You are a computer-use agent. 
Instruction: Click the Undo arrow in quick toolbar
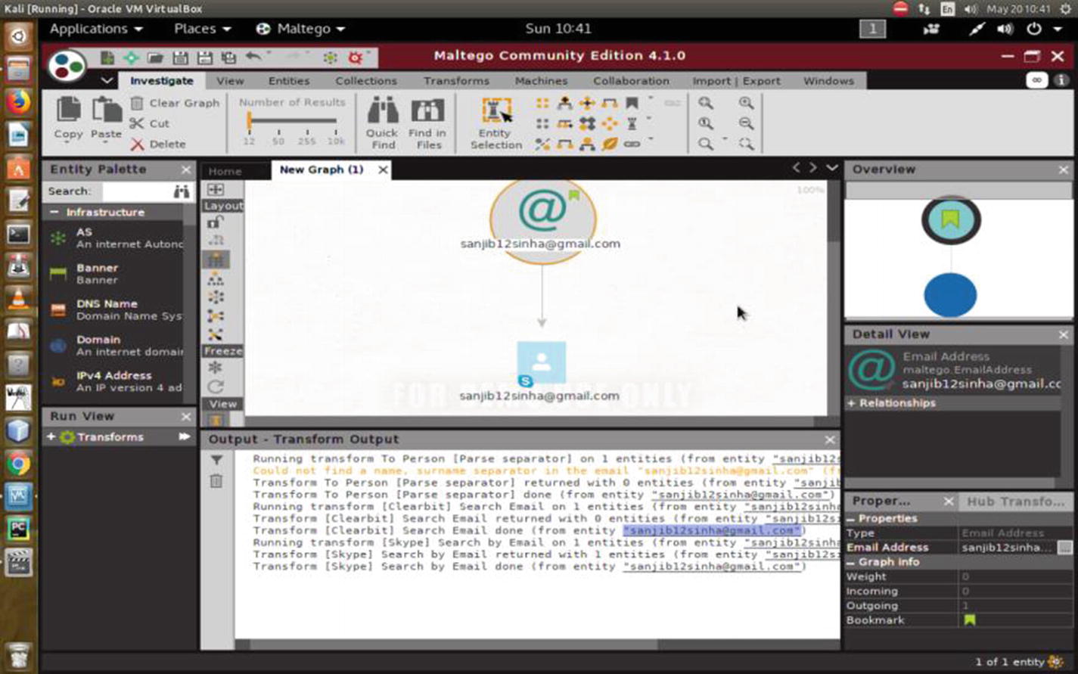(x=253, y=57)
